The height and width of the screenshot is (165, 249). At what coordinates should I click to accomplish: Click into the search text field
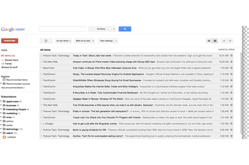click(62, 29)
